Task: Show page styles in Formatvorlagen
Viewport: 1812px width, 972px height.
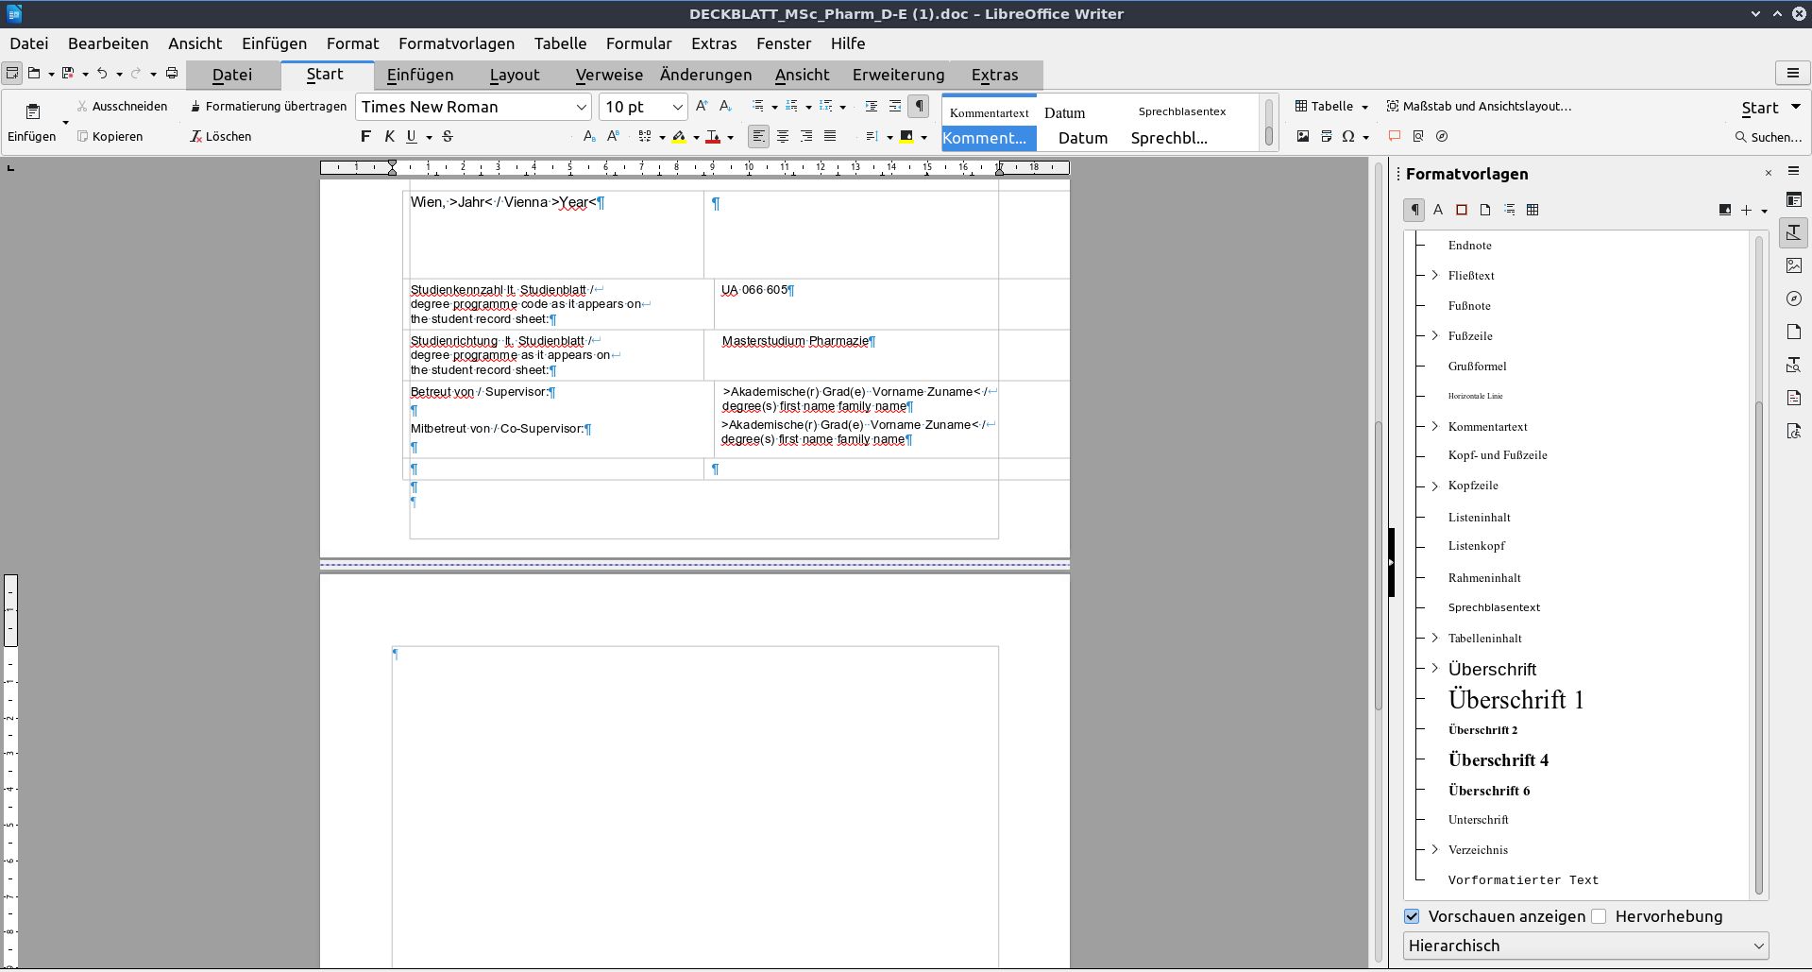Action: [x=1485, y=210]
